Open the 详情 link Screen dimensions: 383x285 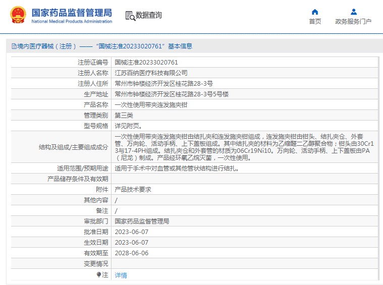point(121,275)
